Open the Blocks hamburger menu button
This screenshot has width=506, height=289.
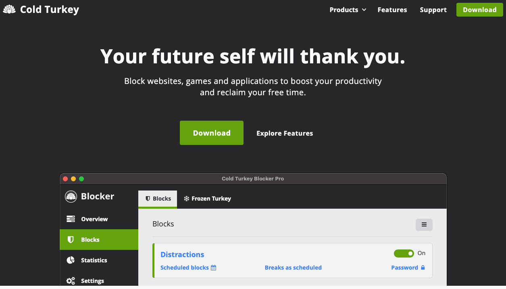tap(424, 224)
